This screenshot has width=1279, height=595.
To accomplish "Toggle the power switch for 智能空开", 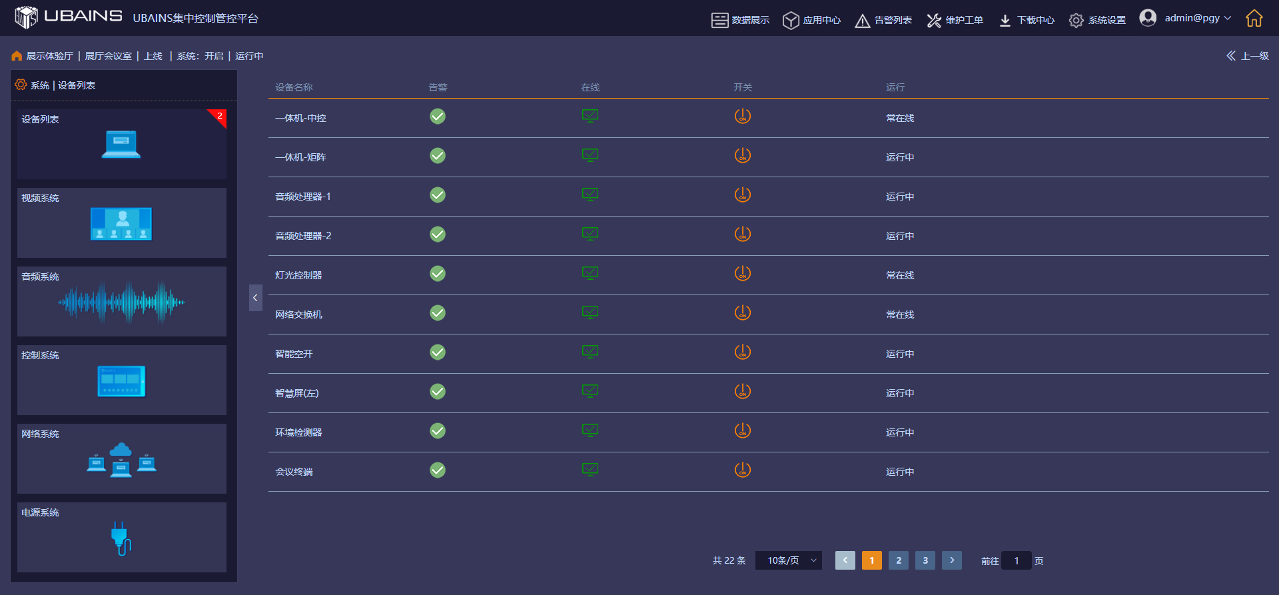I will point(743,352).
